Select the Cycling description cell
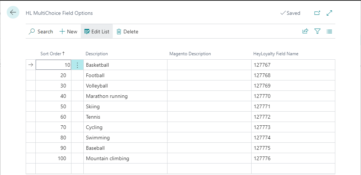 pyautogui.click(x=125, y=127)
